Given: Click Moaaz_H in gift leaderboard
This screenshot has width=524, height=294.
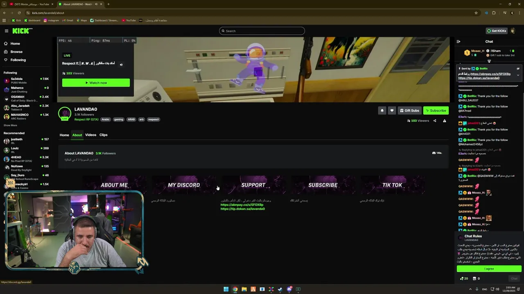Looking at the screenshot, I should [x=477, y=51].
